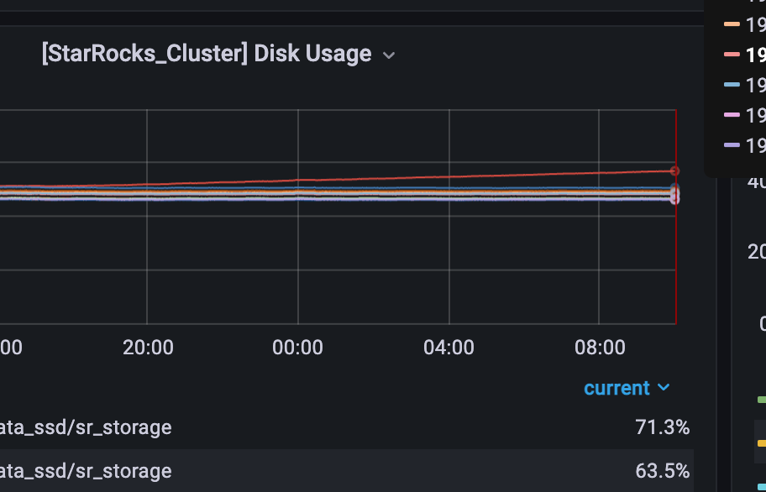This screenshot has width=766, height=492.
Task: Select the blue series swatch in tooltip
Action: [732, 85]
